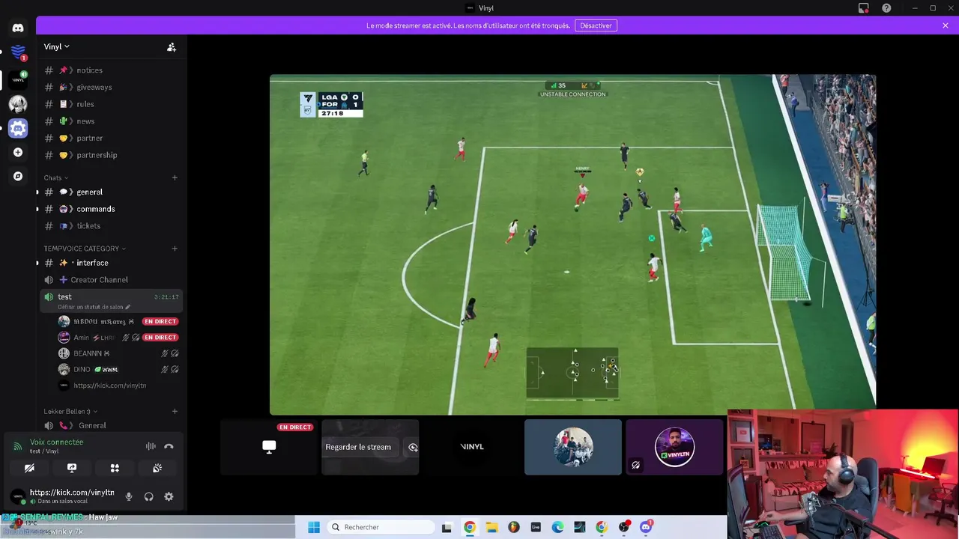Click the Désactiver streamer mode button
Screen dimensions: 959x539
(596, 25)
